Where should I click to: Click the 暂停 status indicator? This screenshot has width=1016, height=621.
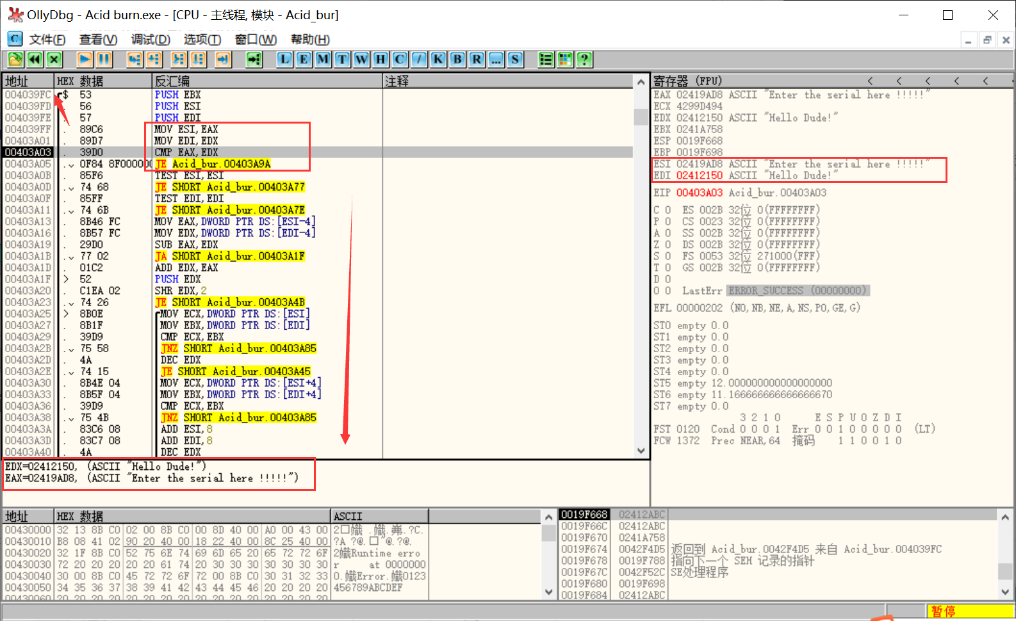[969, 611]
